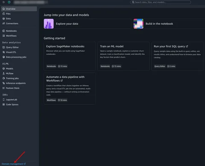Focus the search data, files, models field
The image size is (205, 166).
coord(161,2)
